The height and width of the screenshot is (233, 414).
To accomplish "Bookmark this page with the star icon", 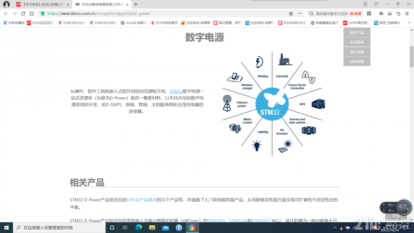I will click(291, 13).
